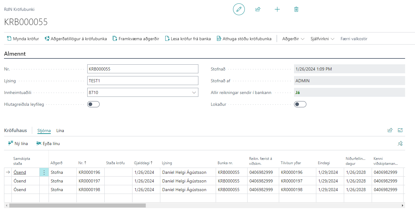Open Kröfuhaus section in full-screen view
Image resolution: width=415 pixels, height=214 pixels.
(400, 130)
